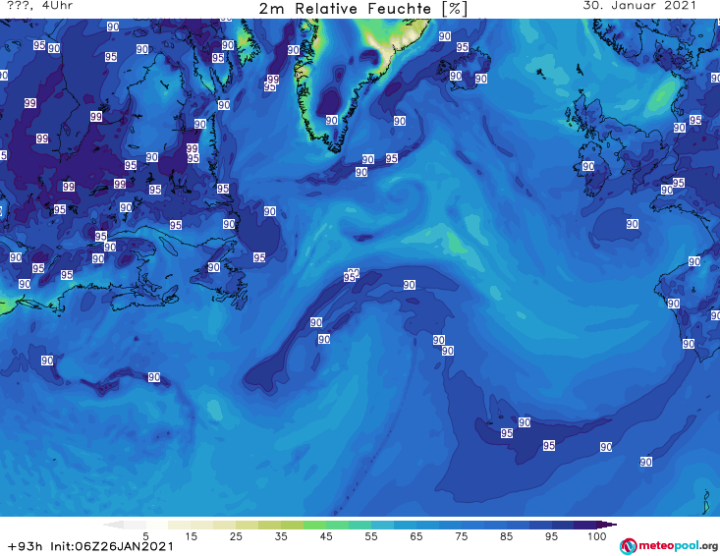720x556 pixels.
Task: Click legend value 25 under color bar
Action: tap(236, 535)
